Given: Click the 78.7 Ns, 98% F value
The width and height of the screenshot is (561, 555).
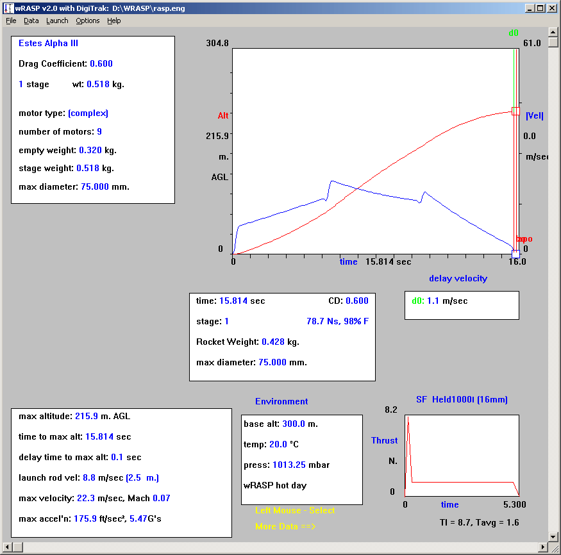Looking at the screenshot, I should [x=337, y=321].
